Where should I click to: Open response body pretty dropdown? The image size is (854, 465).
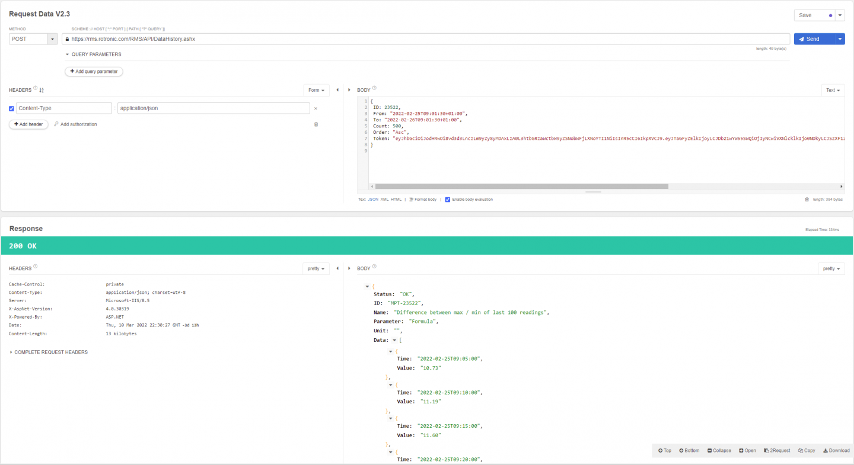coord(831,268)
